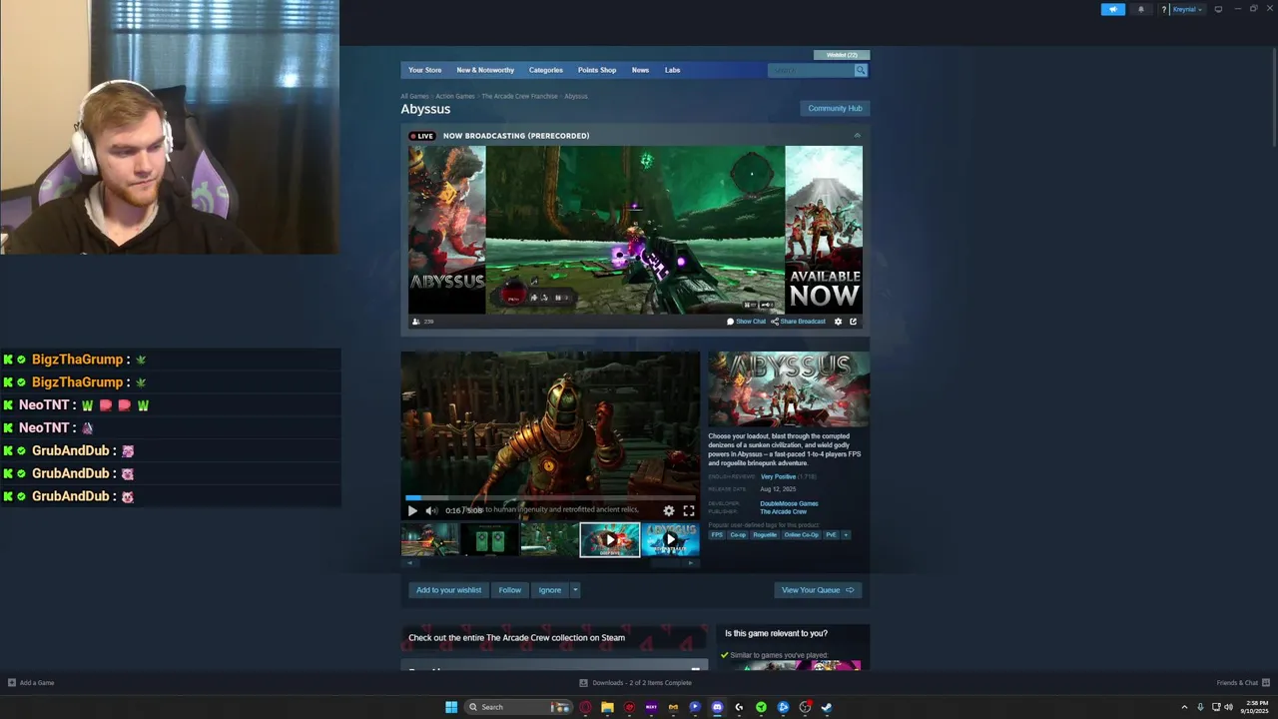Viewport: 1278px width, 719px height.
Task: Click the All Games breadcrumb
Action: pyautogui.click(x=414, y=96)
